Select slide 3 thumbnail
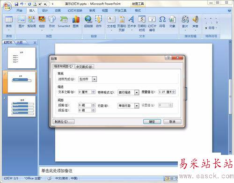Image resolution: width=234 pixels, height=183 pixels. (x=22, y=106)
